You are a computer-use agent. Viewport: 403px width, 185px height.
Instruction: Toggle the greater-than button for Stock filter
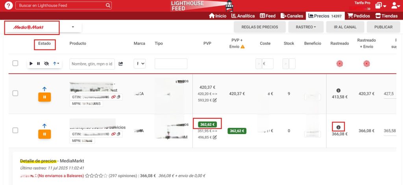click(286, 64)
